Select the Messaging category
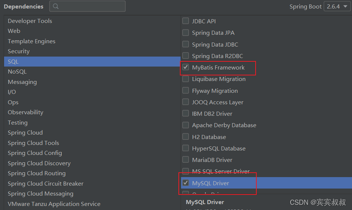The width and height of the screenshot is (352, 210). tap(92, 82)
